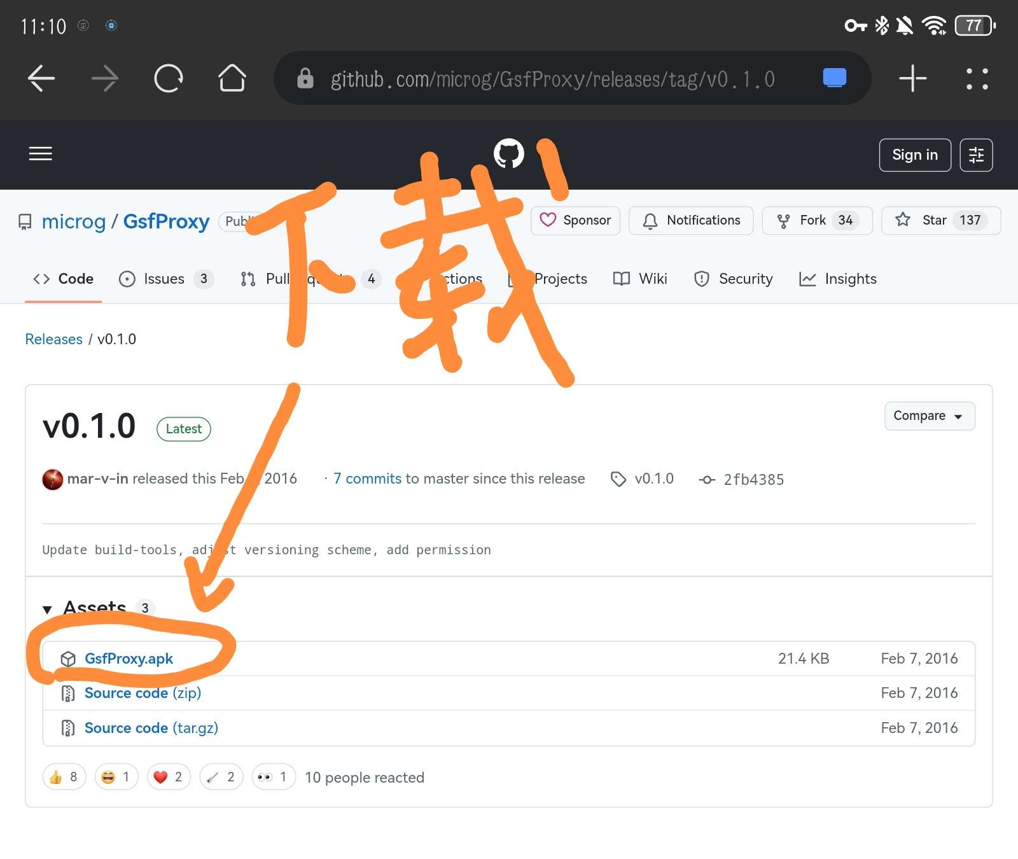Go to browser home page icon
Viewport: 1018px width, 859px height.
[x=232, y=79]
